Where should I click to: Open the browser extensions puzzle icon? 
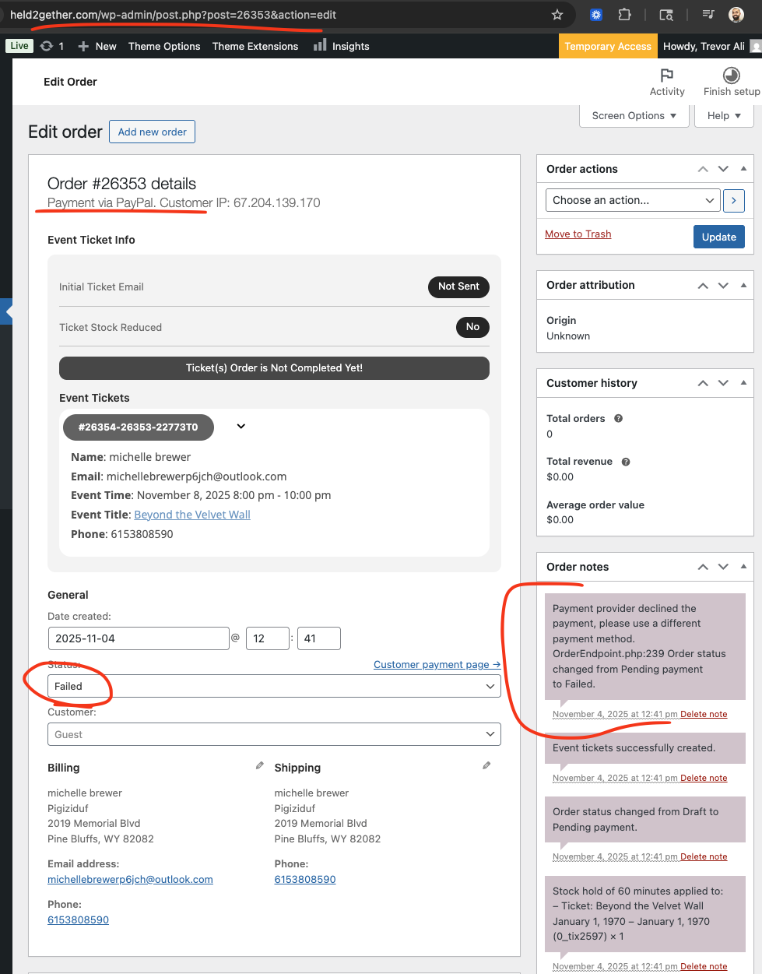624,15
